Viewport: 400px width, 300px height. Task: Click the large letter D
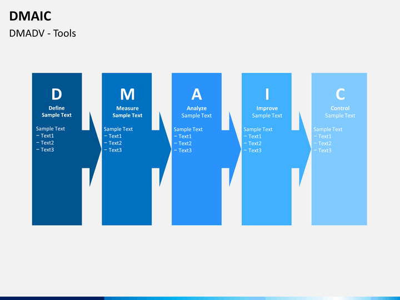57,94
